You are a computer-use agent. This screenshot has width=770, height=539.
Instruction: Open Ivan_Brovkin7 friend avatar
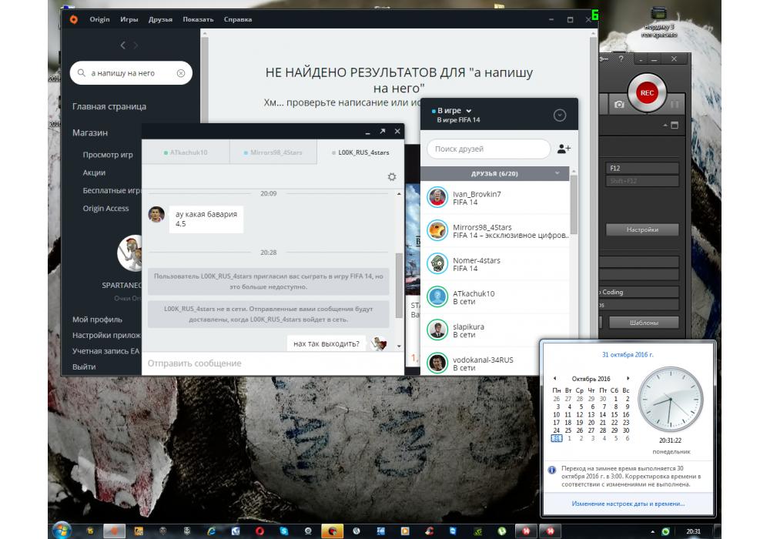pos(437,197)
